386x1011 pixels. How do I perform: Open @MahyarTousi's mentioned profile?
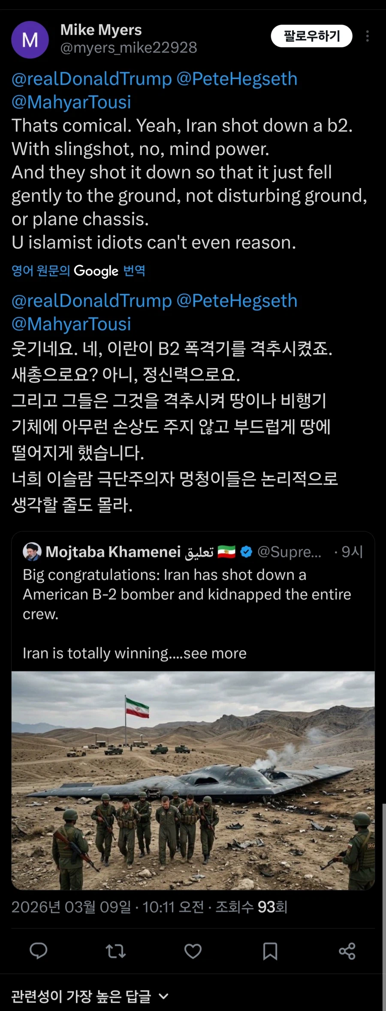(71, 102)
